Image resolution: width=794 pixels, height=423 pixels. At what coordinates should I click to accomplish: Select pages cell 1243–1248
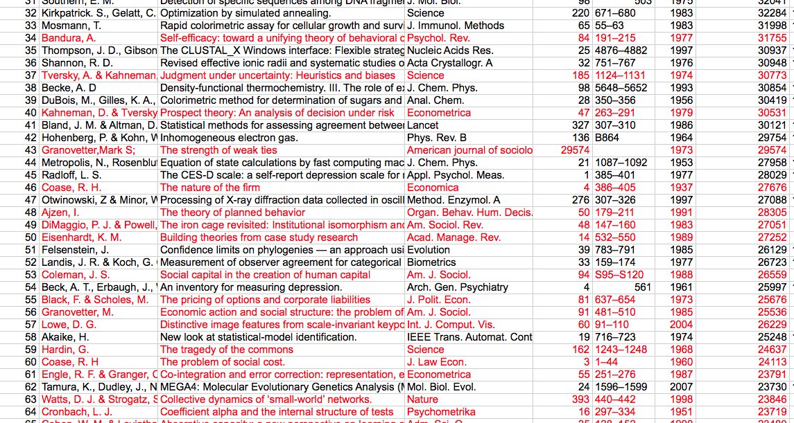[623, 350]
